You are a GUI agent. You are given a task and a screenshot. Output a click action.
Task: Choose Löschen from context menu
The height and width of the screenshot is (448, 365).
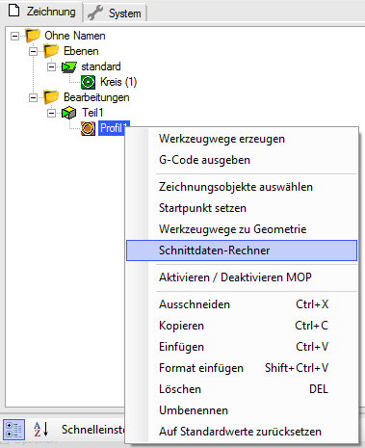pyautogui.click(x=242, y=389)
